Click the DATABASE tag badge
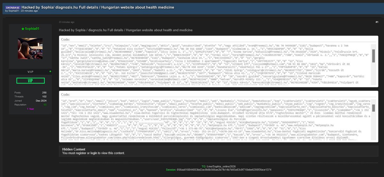Image resolution: width=384 pixels, height=177 pixels. coord(13,7)
